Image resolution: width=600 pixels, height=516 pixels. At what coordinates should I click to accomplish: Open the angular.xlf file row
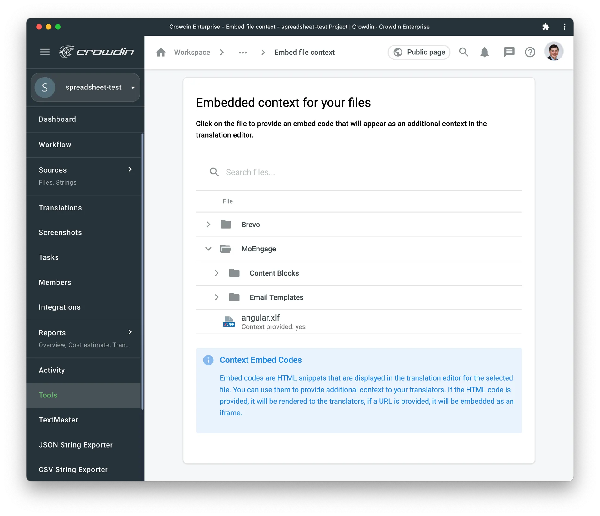coord(359,322)
